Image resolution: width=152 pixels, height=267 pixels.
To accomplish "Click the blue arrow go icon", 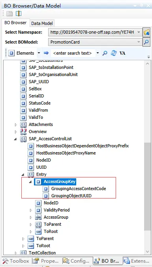I will pyautogui.click(x=46, y=53).
